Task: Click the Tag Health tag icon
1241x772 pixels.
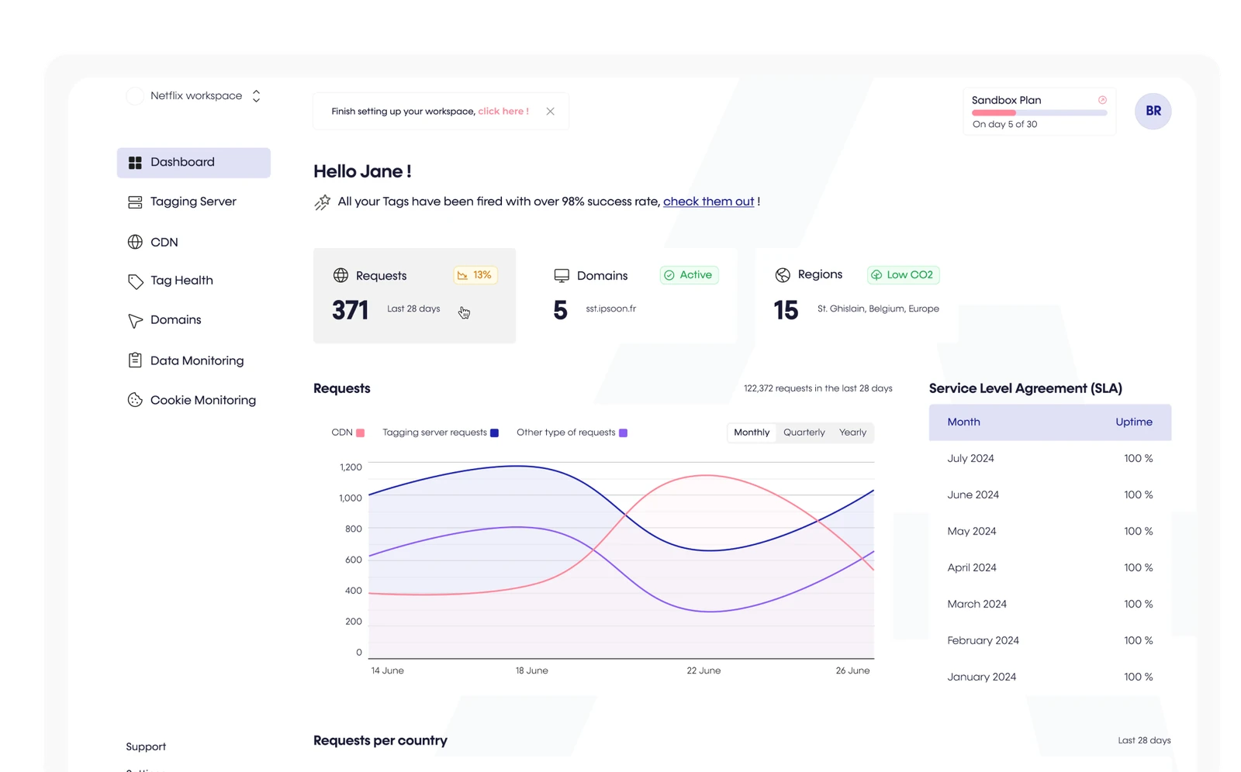Action: [135, 281]
